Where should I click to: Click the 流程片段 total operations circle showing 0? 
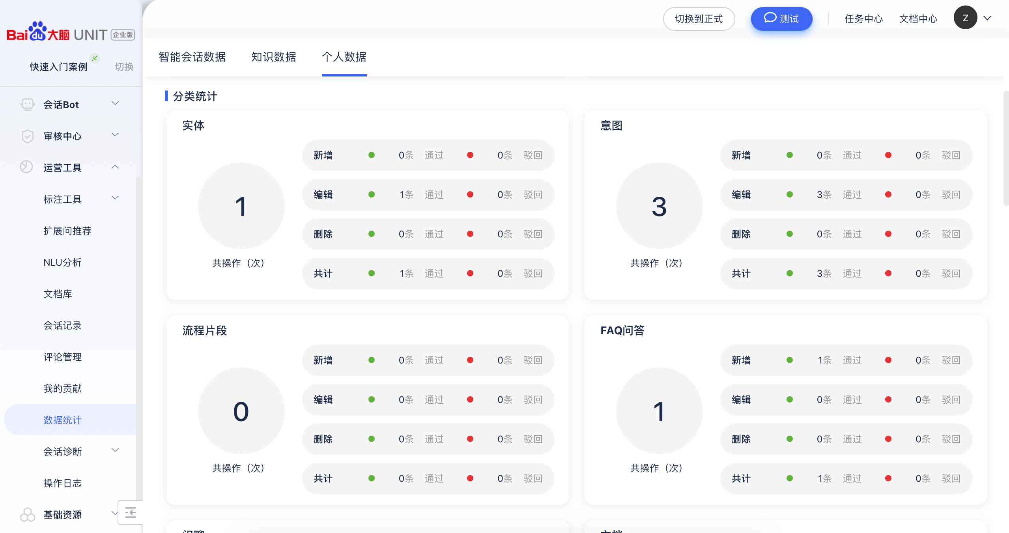coord(241,411)
